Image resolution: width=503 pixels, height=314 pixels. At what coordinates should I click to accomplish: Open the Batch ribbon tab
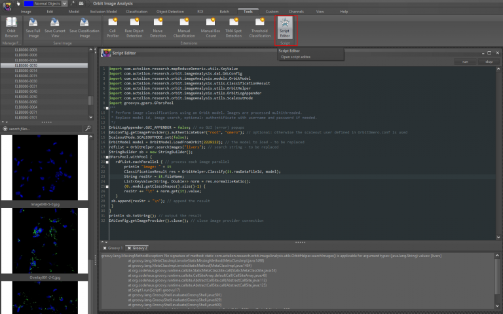[x=224, y=12]
